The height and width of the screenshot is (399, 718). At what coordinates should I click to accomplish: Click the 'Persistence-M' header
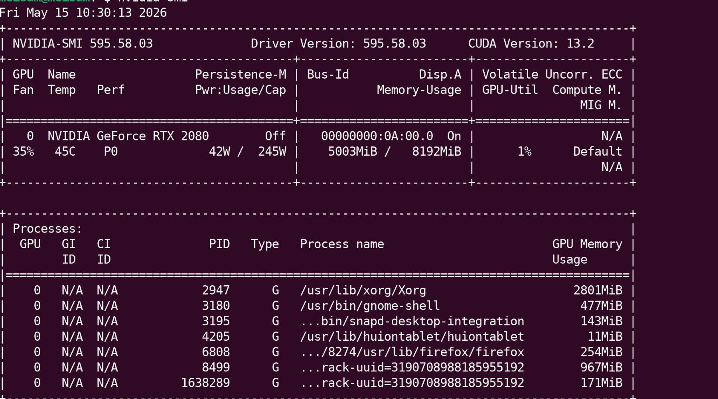point(241,75)
